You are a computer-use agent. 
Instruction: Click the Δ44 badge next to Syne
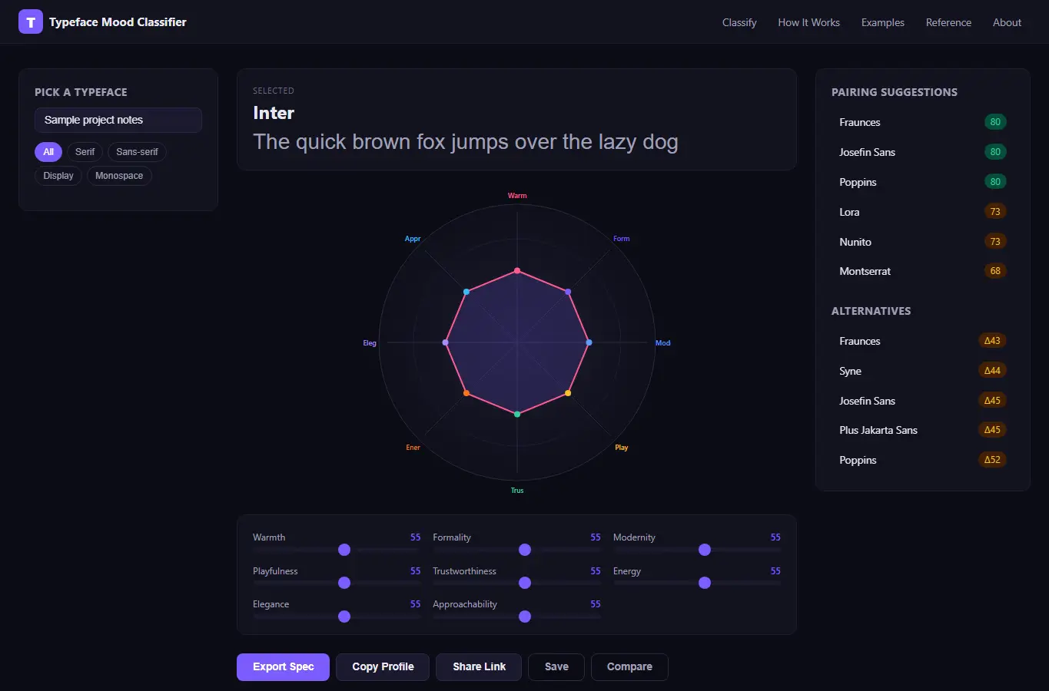(992, 371)
